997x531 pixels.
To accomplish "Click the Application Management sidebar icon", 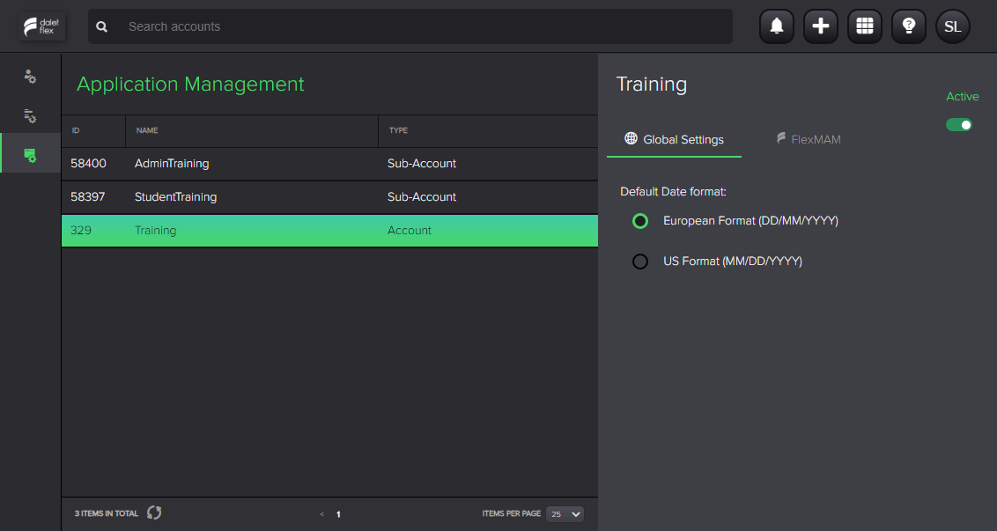I will pos(29,152).
